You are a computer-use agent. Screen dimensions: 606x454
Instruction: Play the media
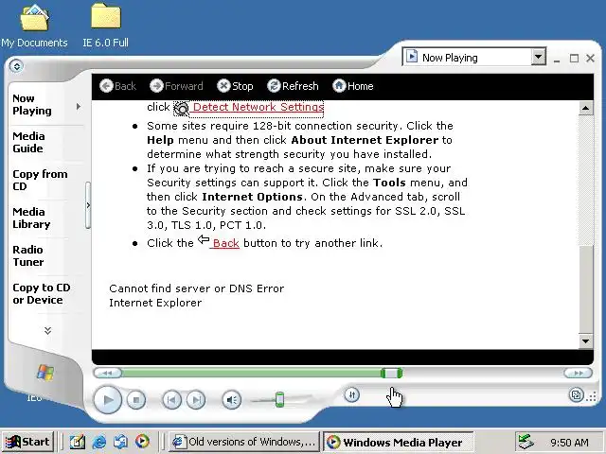pyautogui.click(x=108, y=400)
